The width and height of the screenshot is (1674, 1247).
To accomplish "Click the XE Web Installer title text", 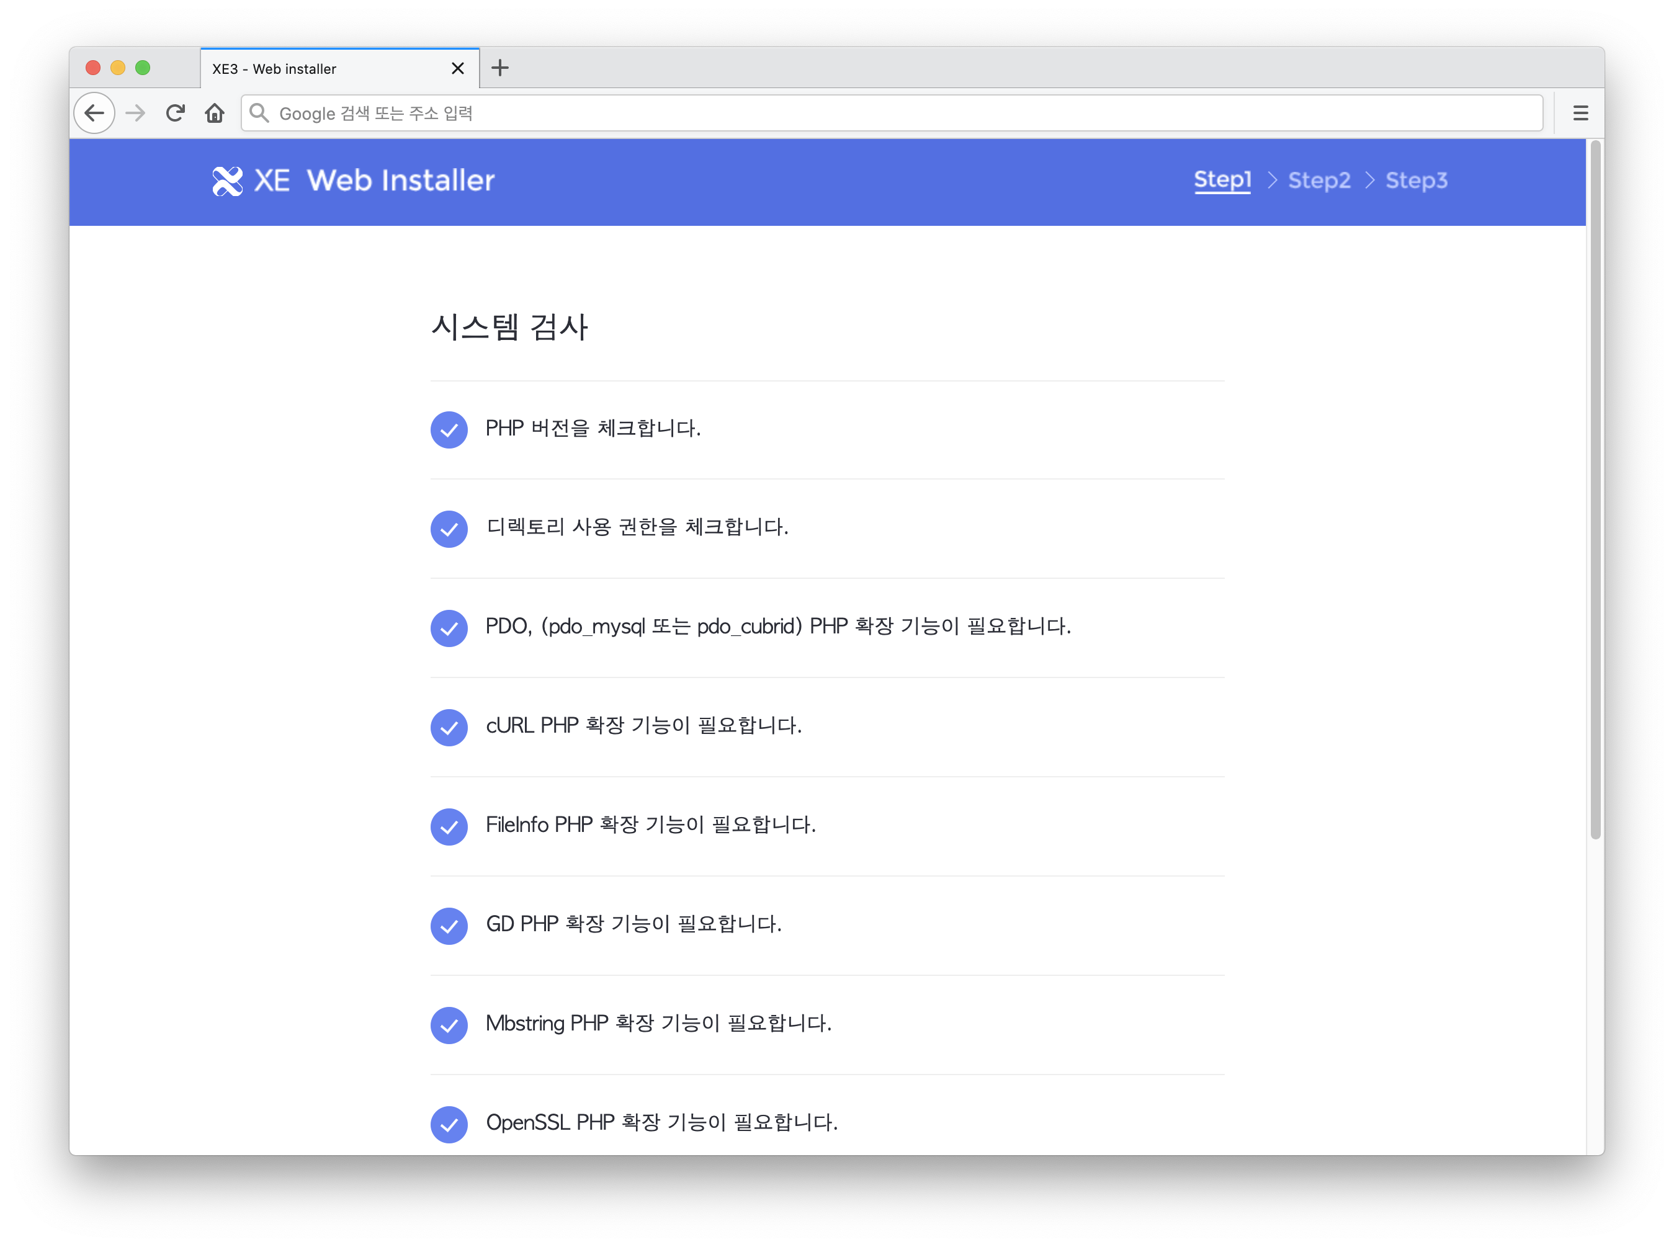I will pyautogui.click(x=374, y=181).
